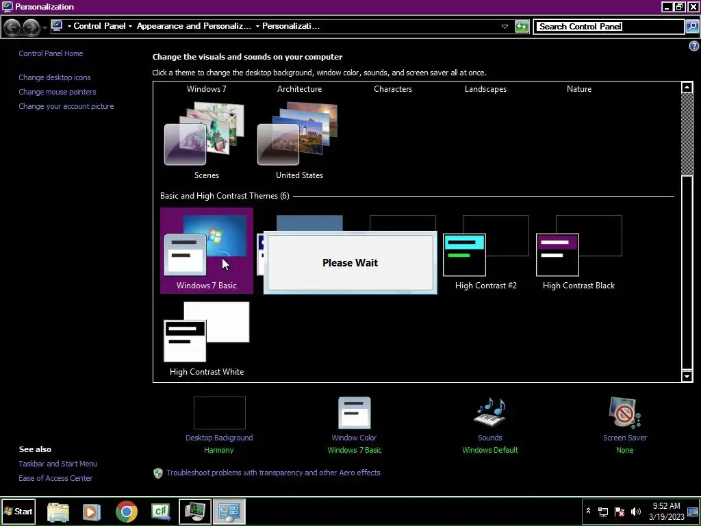Click the Back navigation arrow
This screenshot has height=526, width=701.
pos(12,27)
